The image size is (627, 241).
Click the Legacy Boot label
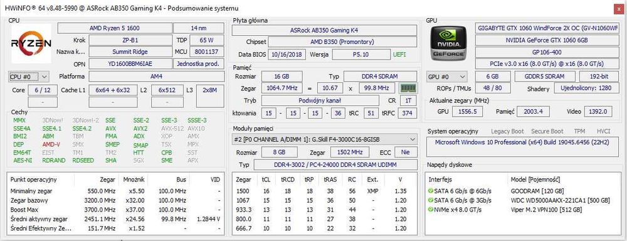[507, 131]
